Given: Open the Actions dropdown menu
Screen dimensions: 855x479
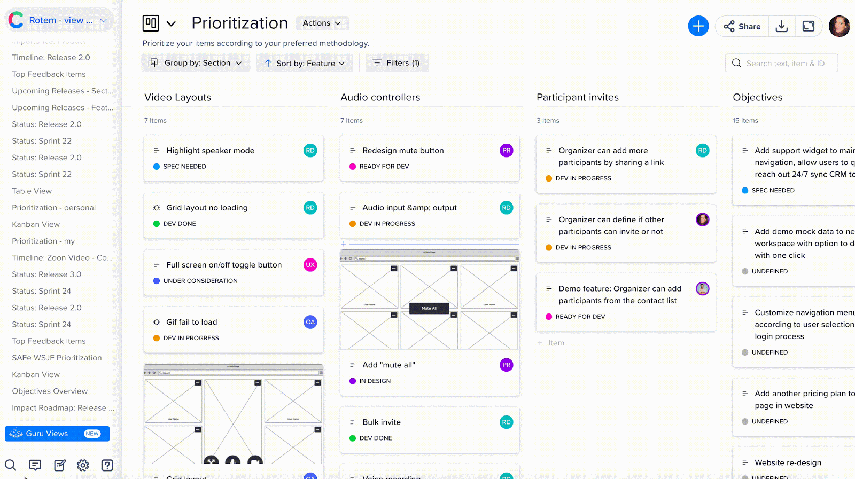Looking at the screenshot, I should point(322,23).
